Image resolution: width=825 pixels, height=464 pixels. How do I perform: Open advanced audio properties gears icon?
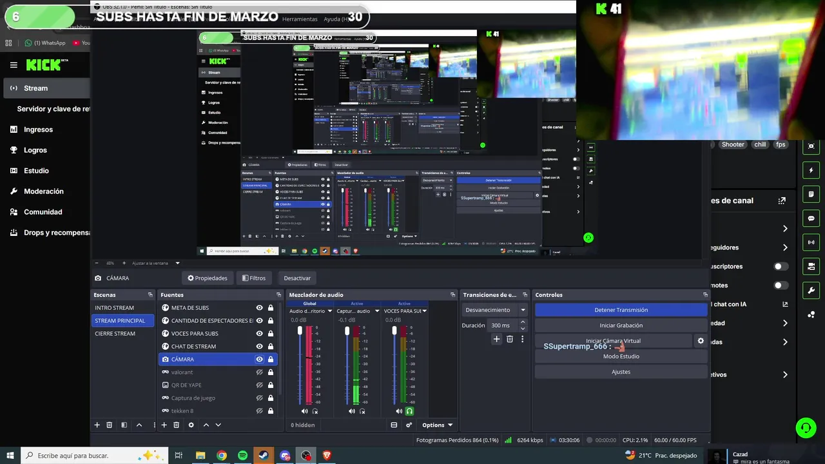pos(409,425)
